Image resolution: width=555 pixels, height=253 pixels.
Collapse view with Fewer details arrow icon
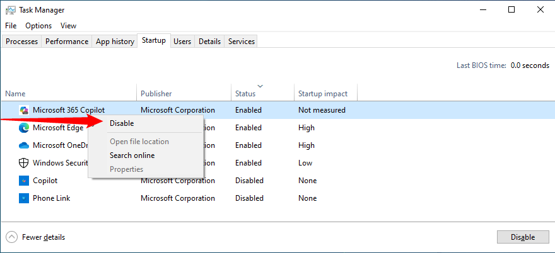coord(12,237)
